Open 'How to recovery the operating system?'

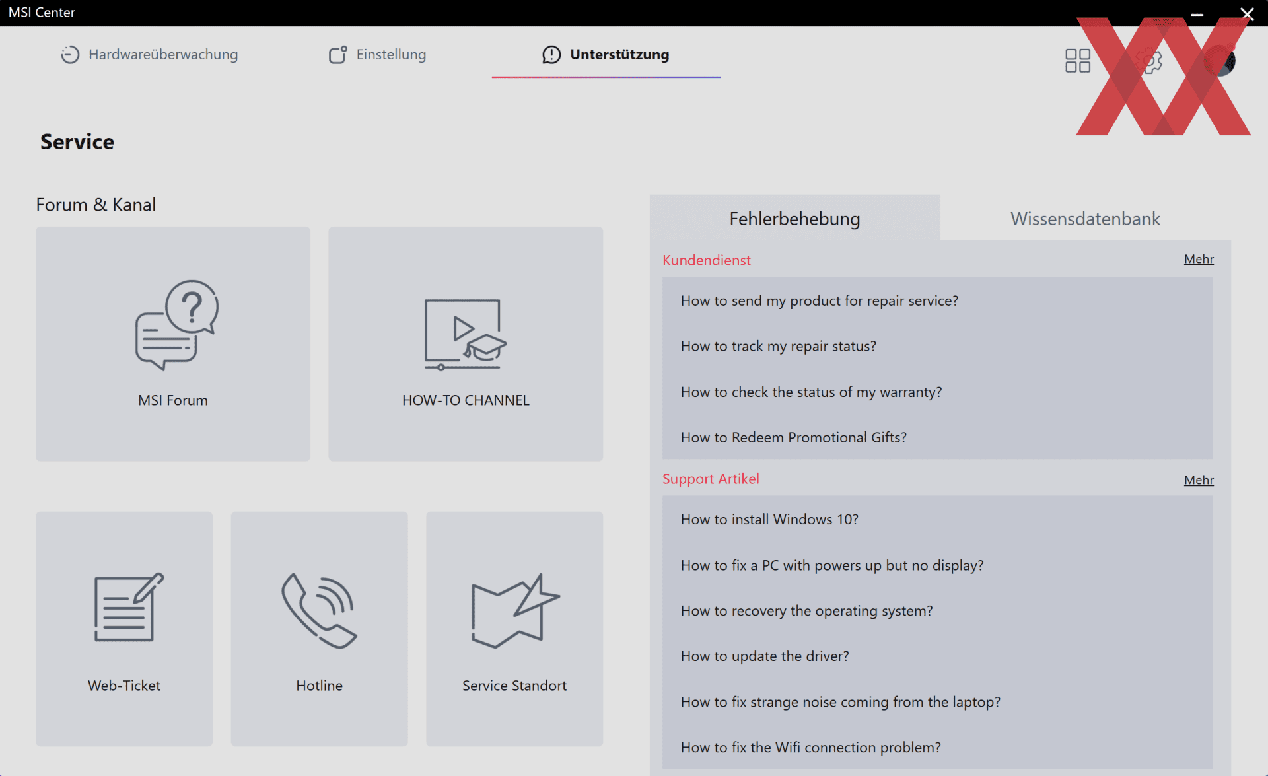click(937, 611)
